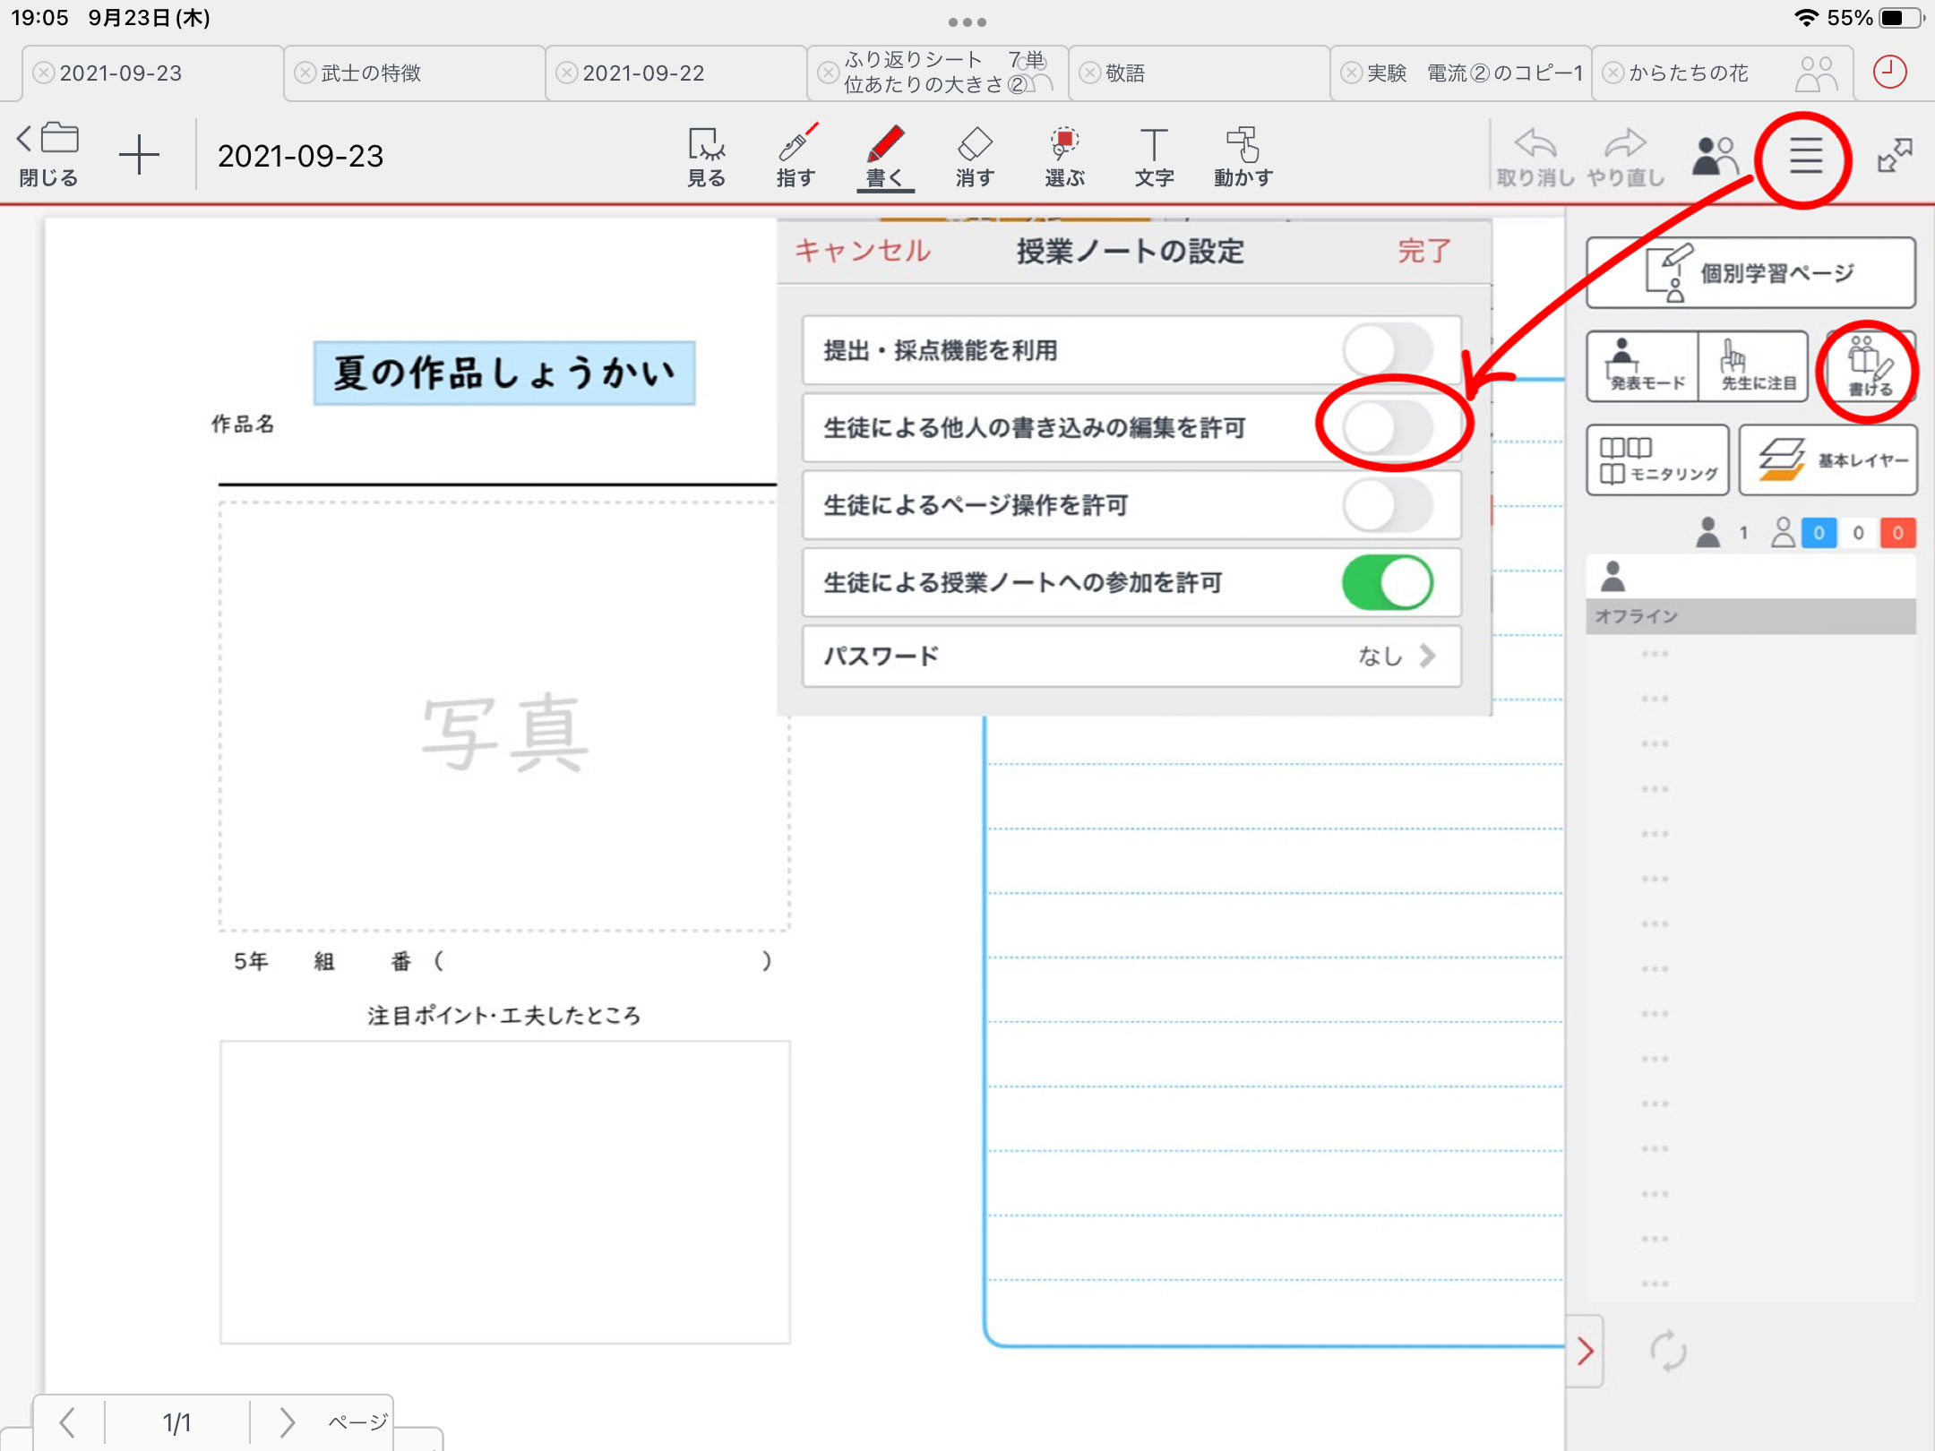Enable 提出・採点機能を利用 toggle
1935x1451 pixels.
(x=1387, y=350)
